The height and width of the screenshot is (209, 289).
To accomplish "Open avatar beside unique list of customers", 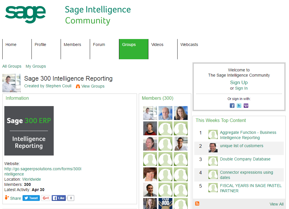I will click(x=213, y=148).
